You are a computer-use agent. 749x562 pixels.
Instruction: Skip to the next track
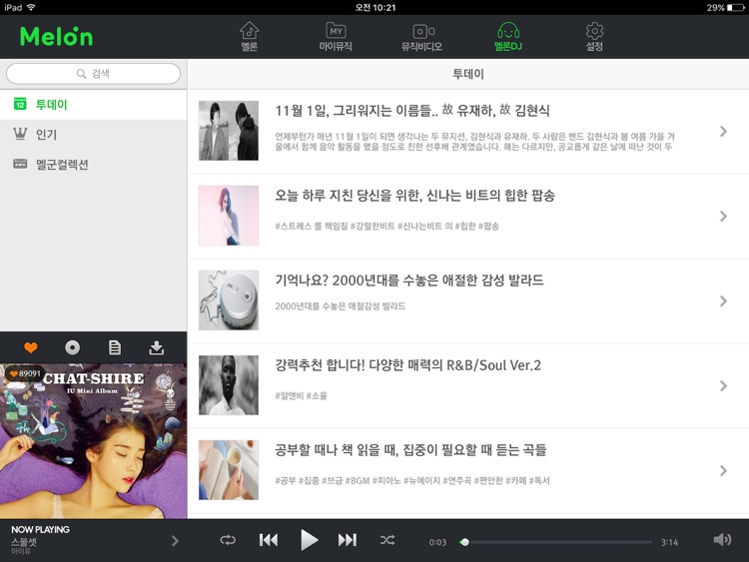tap(348, 540)
